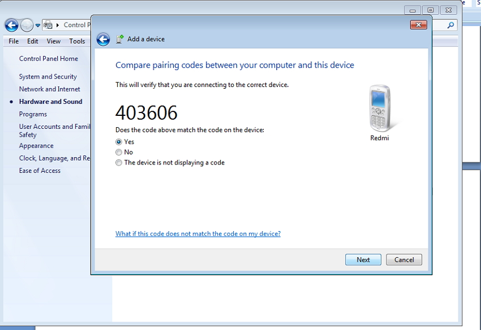Select the No radio button
Screen dimensions: 481x330
tap(119, 152)
